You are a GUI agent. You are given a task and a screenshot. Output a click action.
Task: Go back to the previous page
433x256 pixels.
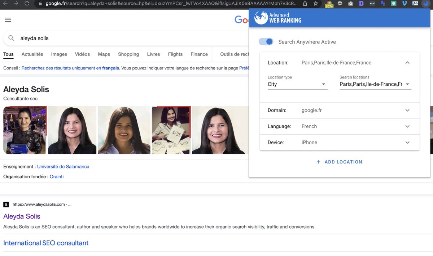6,4
